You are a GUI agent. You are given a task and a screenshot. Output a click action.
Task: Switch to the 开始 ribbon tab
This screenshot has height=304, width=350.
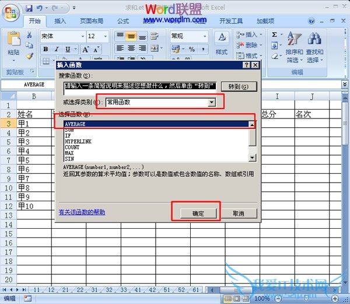34,21
